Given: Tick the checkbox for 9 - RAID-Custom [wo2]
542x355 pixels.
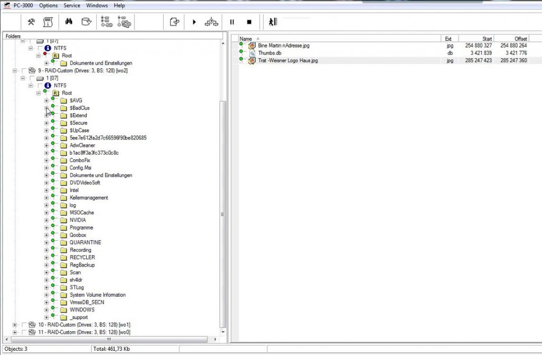Looking at the screenshot, I should tap(24, 70).
